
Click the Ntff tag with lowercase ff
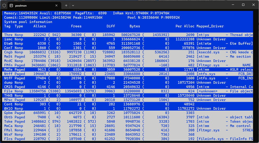(8, 74)
